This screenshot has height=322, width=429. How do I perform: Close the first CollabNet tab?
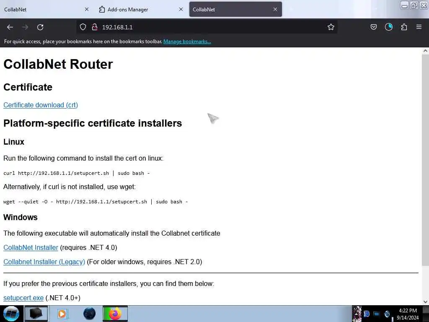coord(87,9)
